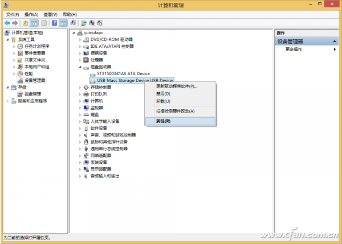Expand the DVD/CD-ROM drives node
The height and width of the screenshot is (244, 342).
pos(80,40)
